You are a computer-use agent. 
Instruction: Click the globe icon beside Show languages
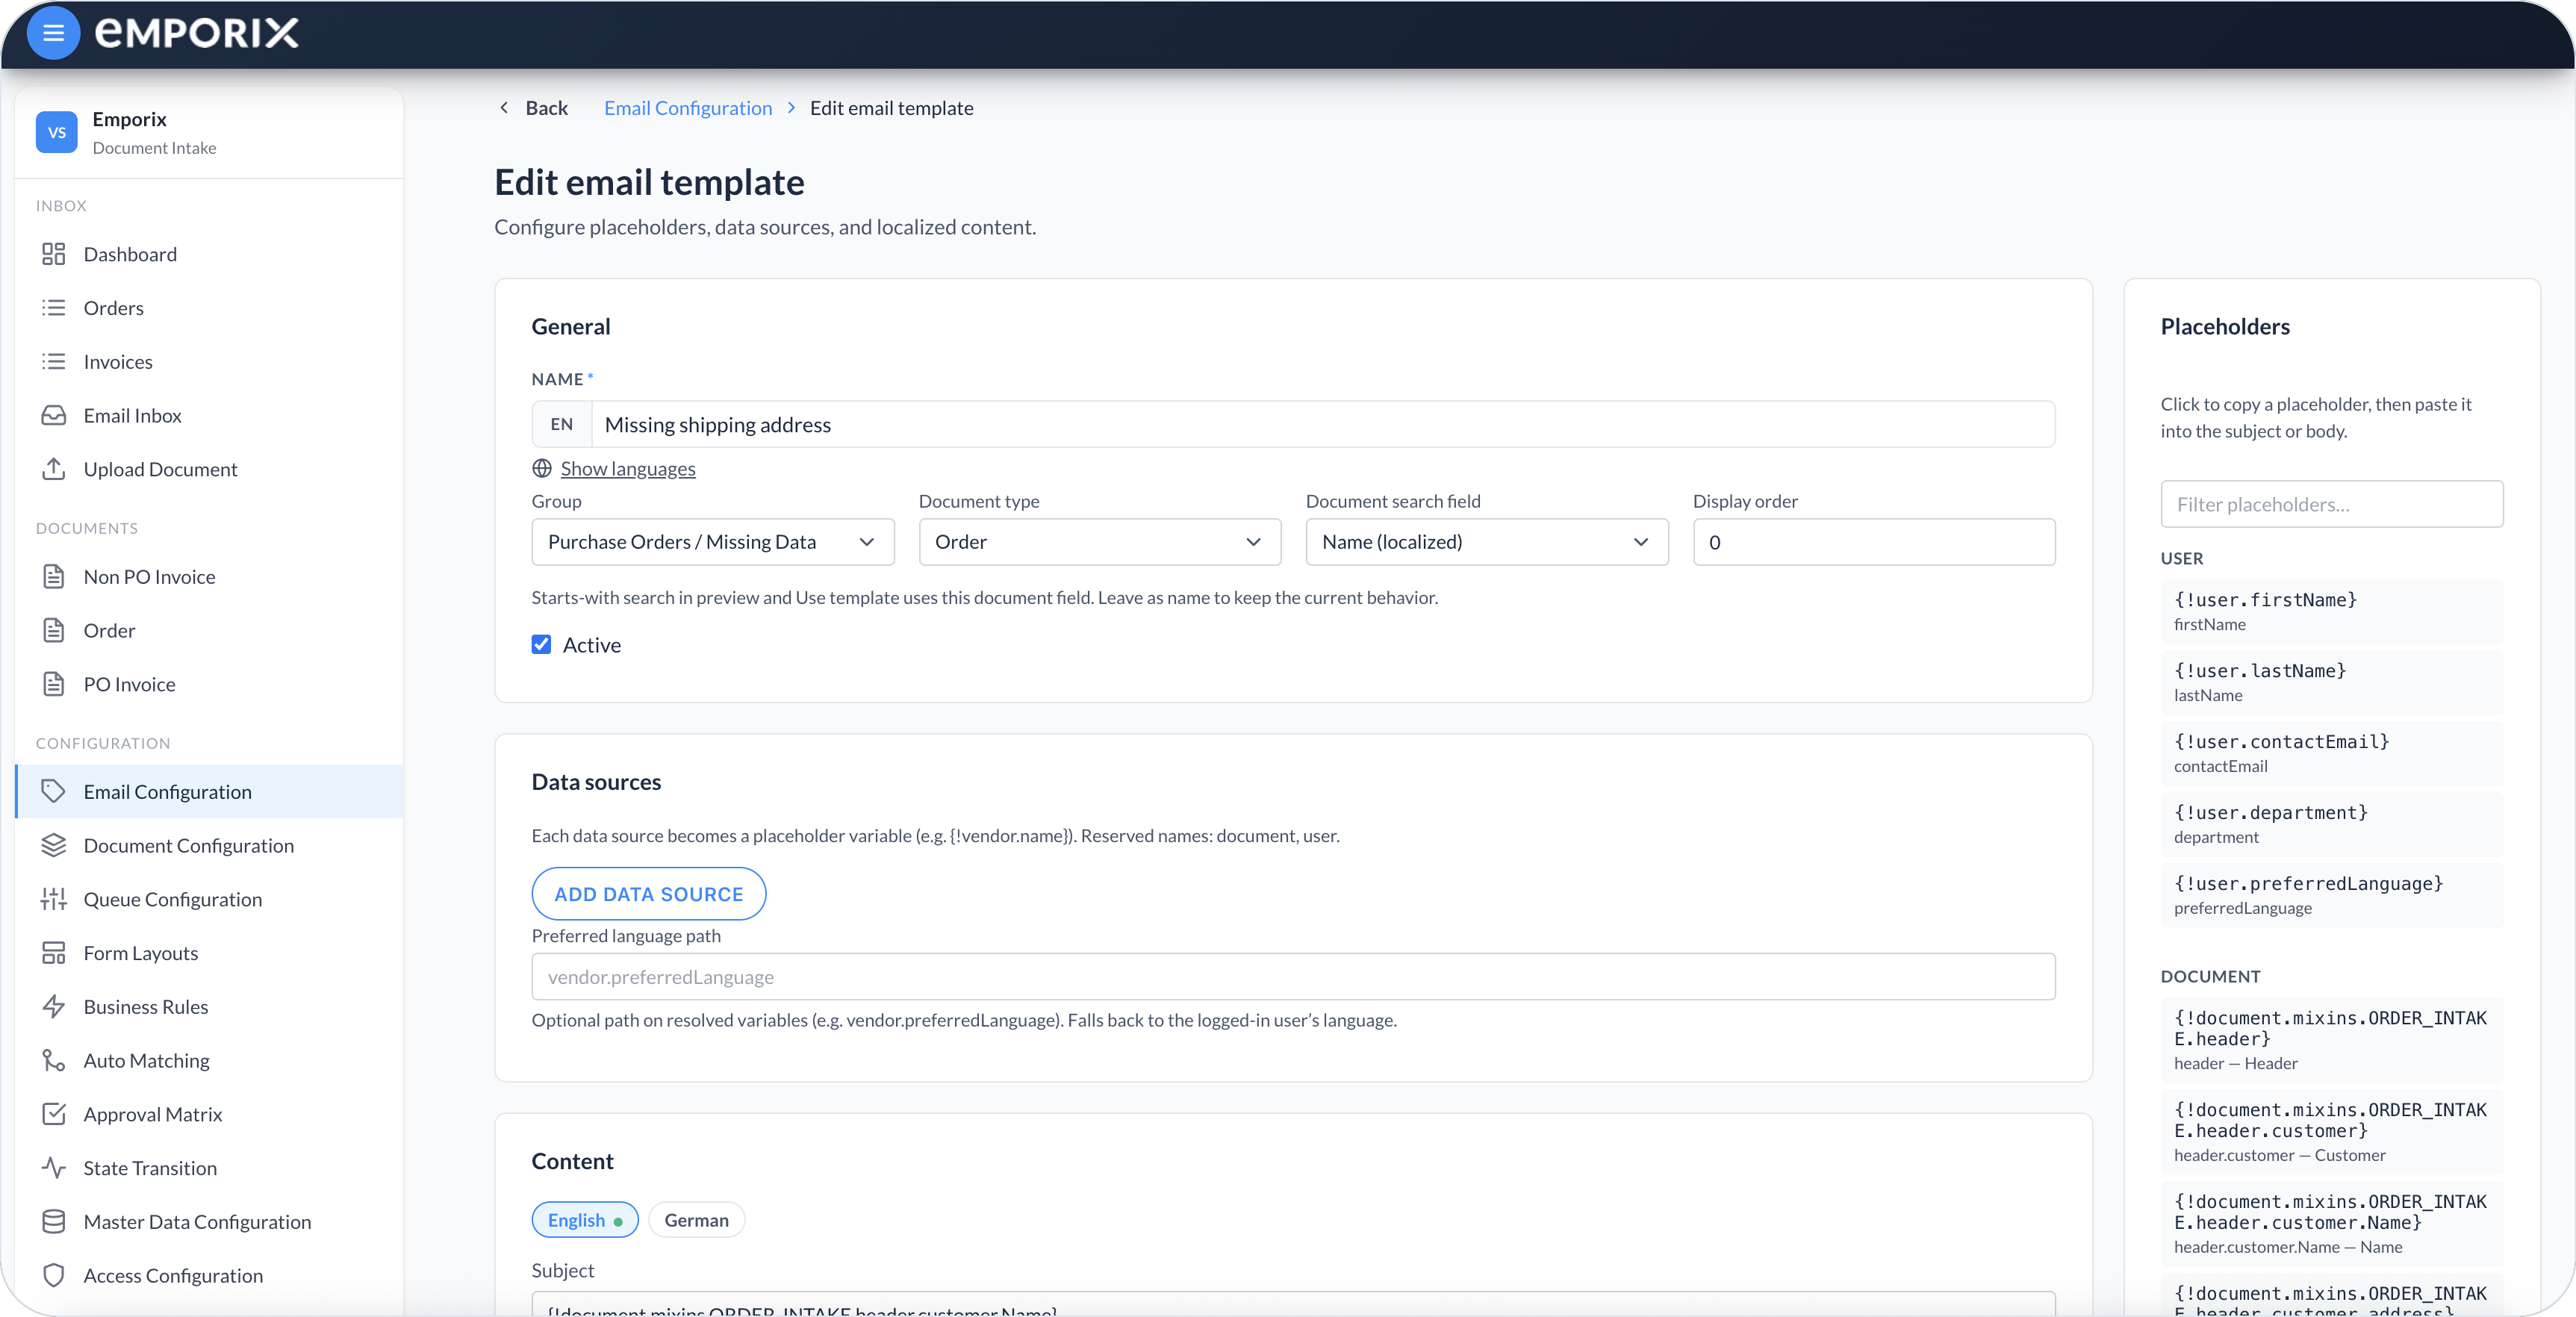542,469
